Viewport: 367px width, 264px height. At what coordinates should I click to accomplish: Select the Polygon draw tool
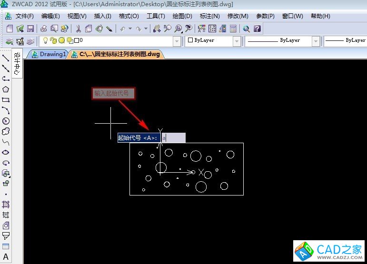[6, 89]
